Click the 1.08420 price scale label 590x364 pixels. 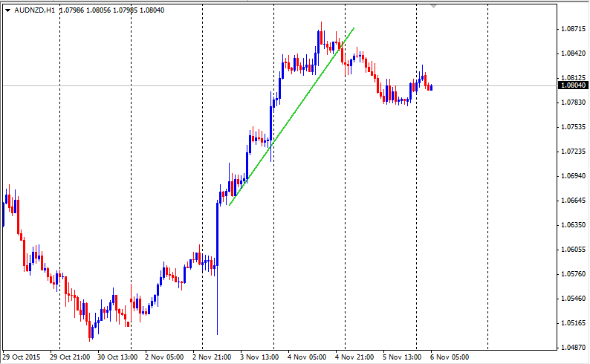tap(573, 53)
